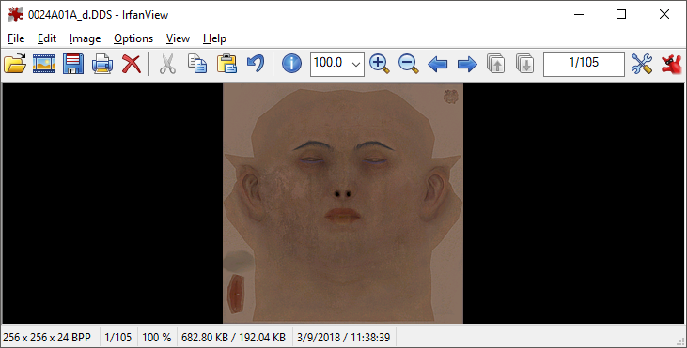The height and width of the screenshot is (348, 687).
Task: Cut selection with the scissors icon
Action: click(x=167, y=64)
